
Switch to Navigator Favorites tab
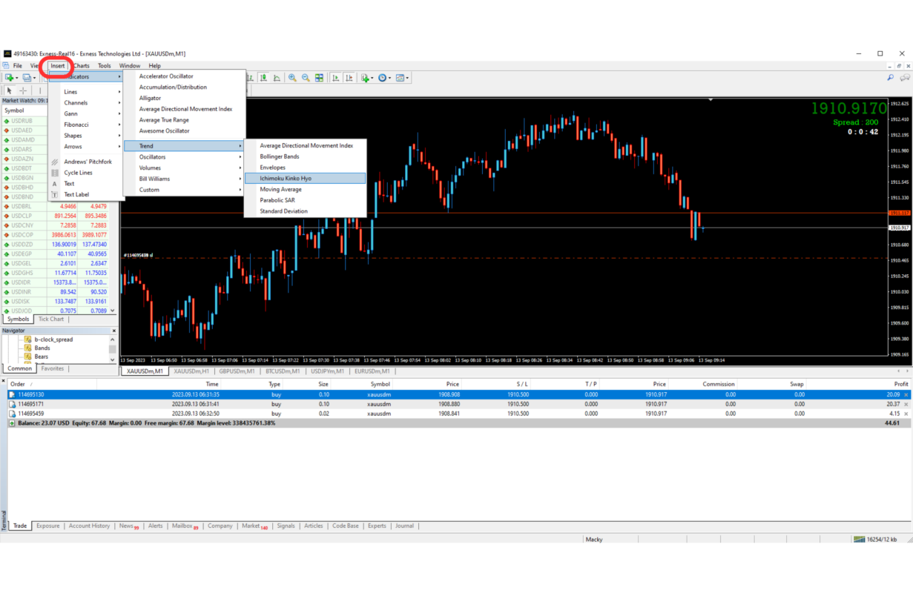(53, 368)
